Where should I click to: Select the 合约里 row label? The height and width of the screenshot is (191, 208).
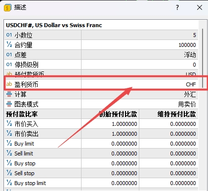pos(23,45)
